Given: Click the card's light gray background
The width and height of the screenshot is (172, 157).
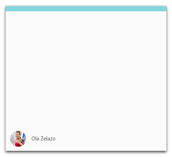Looking at the screenshot, I should [x=86, y=70].
